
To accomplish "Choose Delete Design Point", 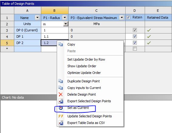I will pos(90,94).
